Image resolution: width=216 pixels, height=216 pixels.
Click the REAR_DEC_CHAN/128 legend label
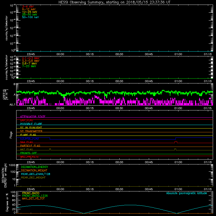(36, 174)
